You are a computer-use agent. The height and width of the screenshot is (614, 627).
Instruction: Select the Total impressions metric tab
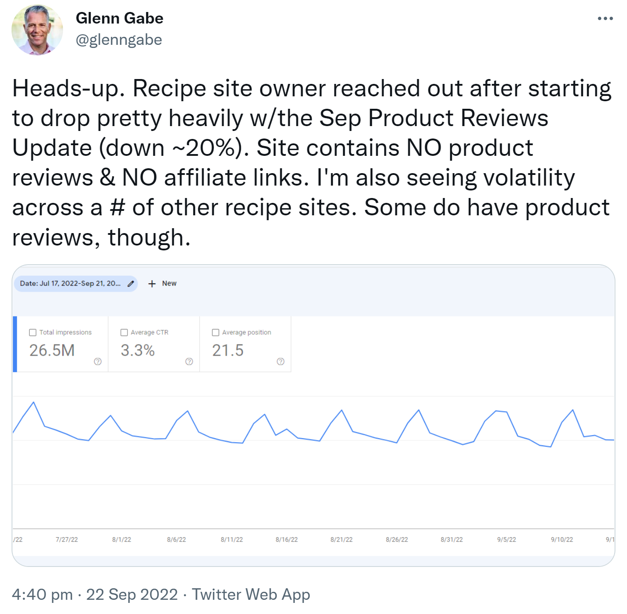coord(62,345)
